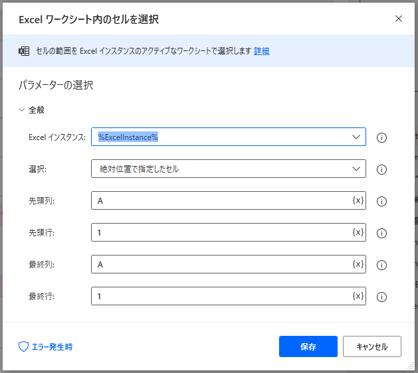Screen dimensions: 418x373
Task: Click info icon next to 選択 dropdown
Action: click(x=382, y=169)
